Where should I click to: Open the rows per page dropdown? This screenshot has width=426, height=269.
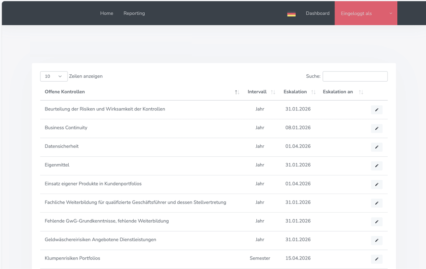click(54, 76)
